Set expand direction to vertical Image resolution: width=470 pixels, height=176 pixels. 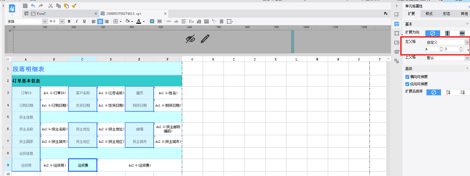click(447, 33)
